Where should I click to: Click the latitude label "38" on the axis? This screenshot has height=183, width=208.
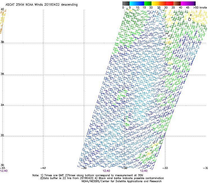point(2,42)
